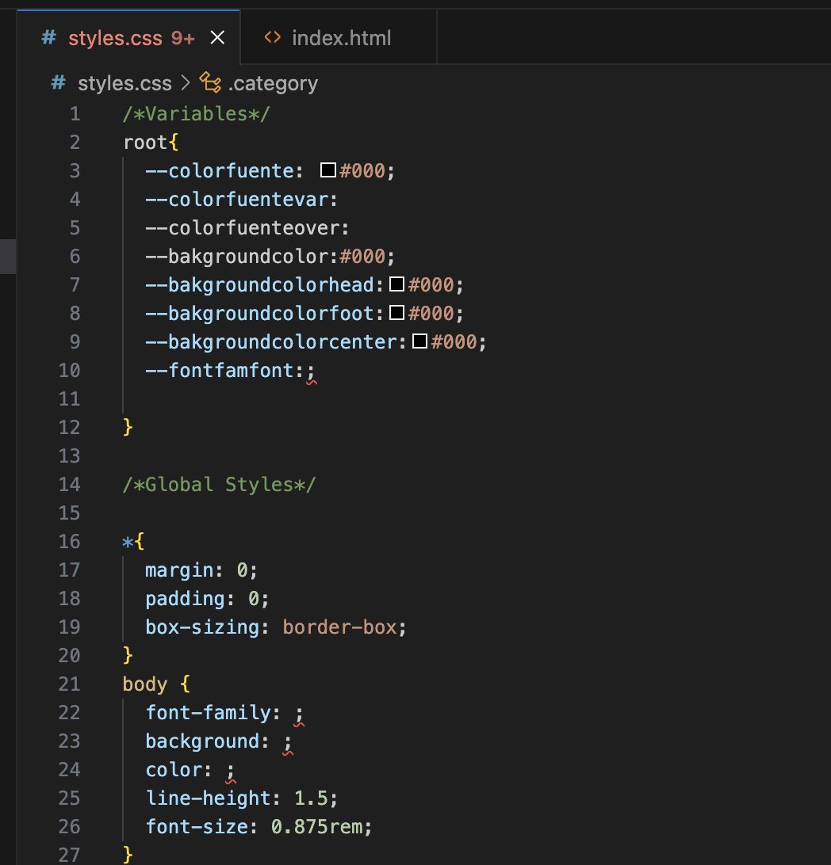The image size is (831, 865).
Task: Click the border-box value
Action: point(339,627)
